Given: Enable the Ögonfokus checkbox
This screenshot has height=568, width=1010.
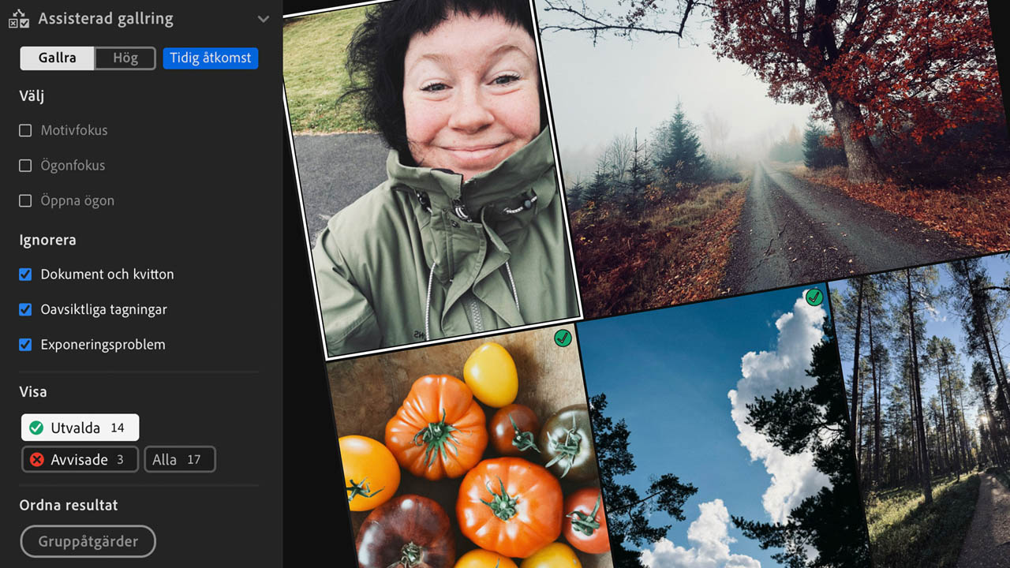Looking at the screenshot, I should [25, 166].
